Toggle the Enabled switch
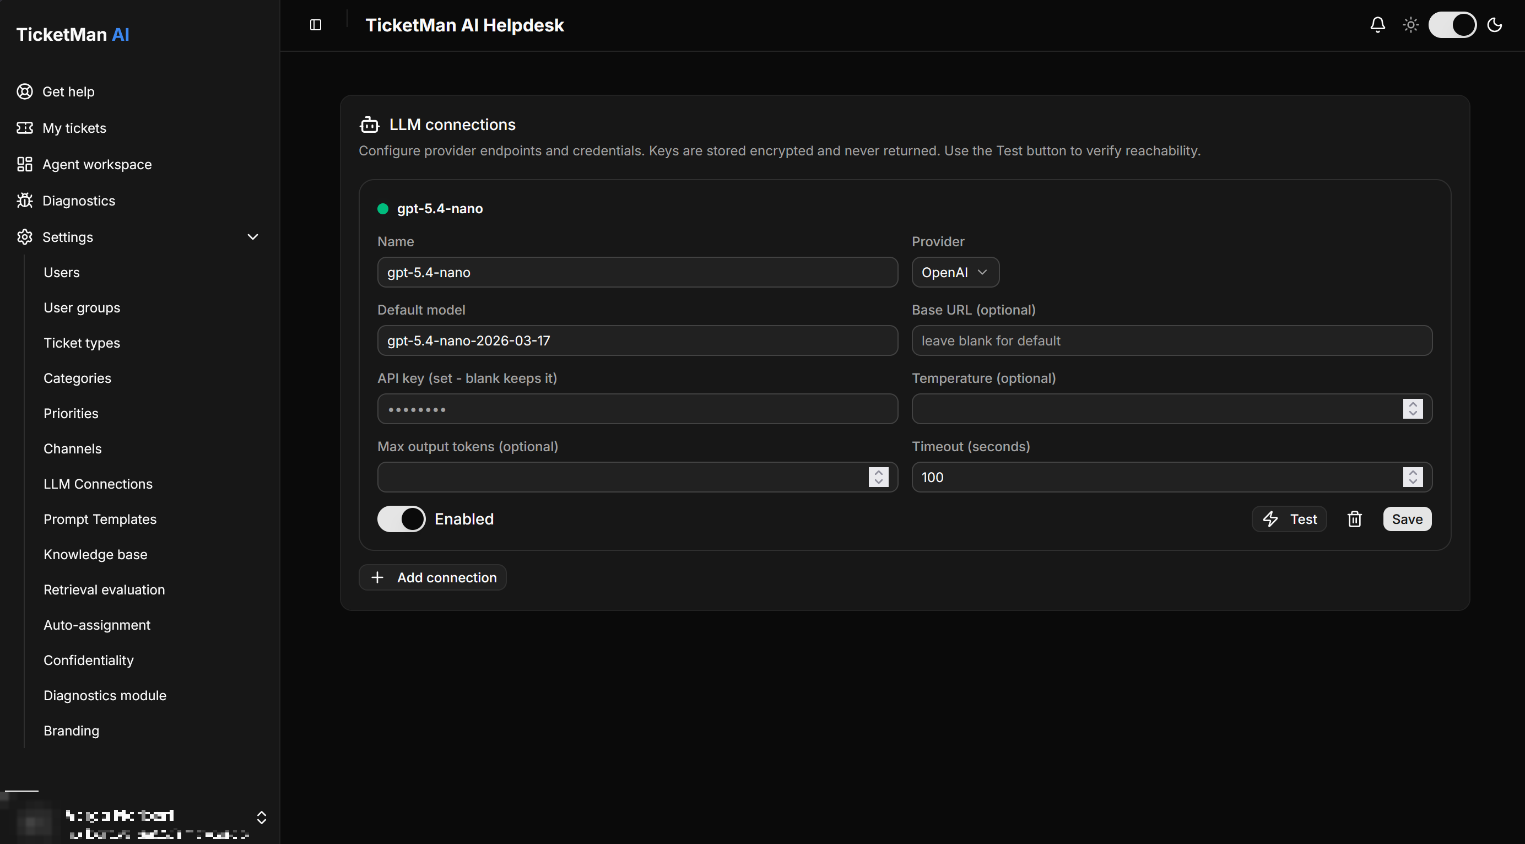This screenshot has height=844, width=1525. click(402, 519)
